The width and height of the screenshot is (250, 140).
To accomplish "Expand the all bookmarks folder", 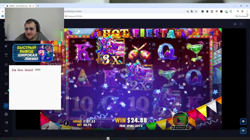I will coord(242,16).
